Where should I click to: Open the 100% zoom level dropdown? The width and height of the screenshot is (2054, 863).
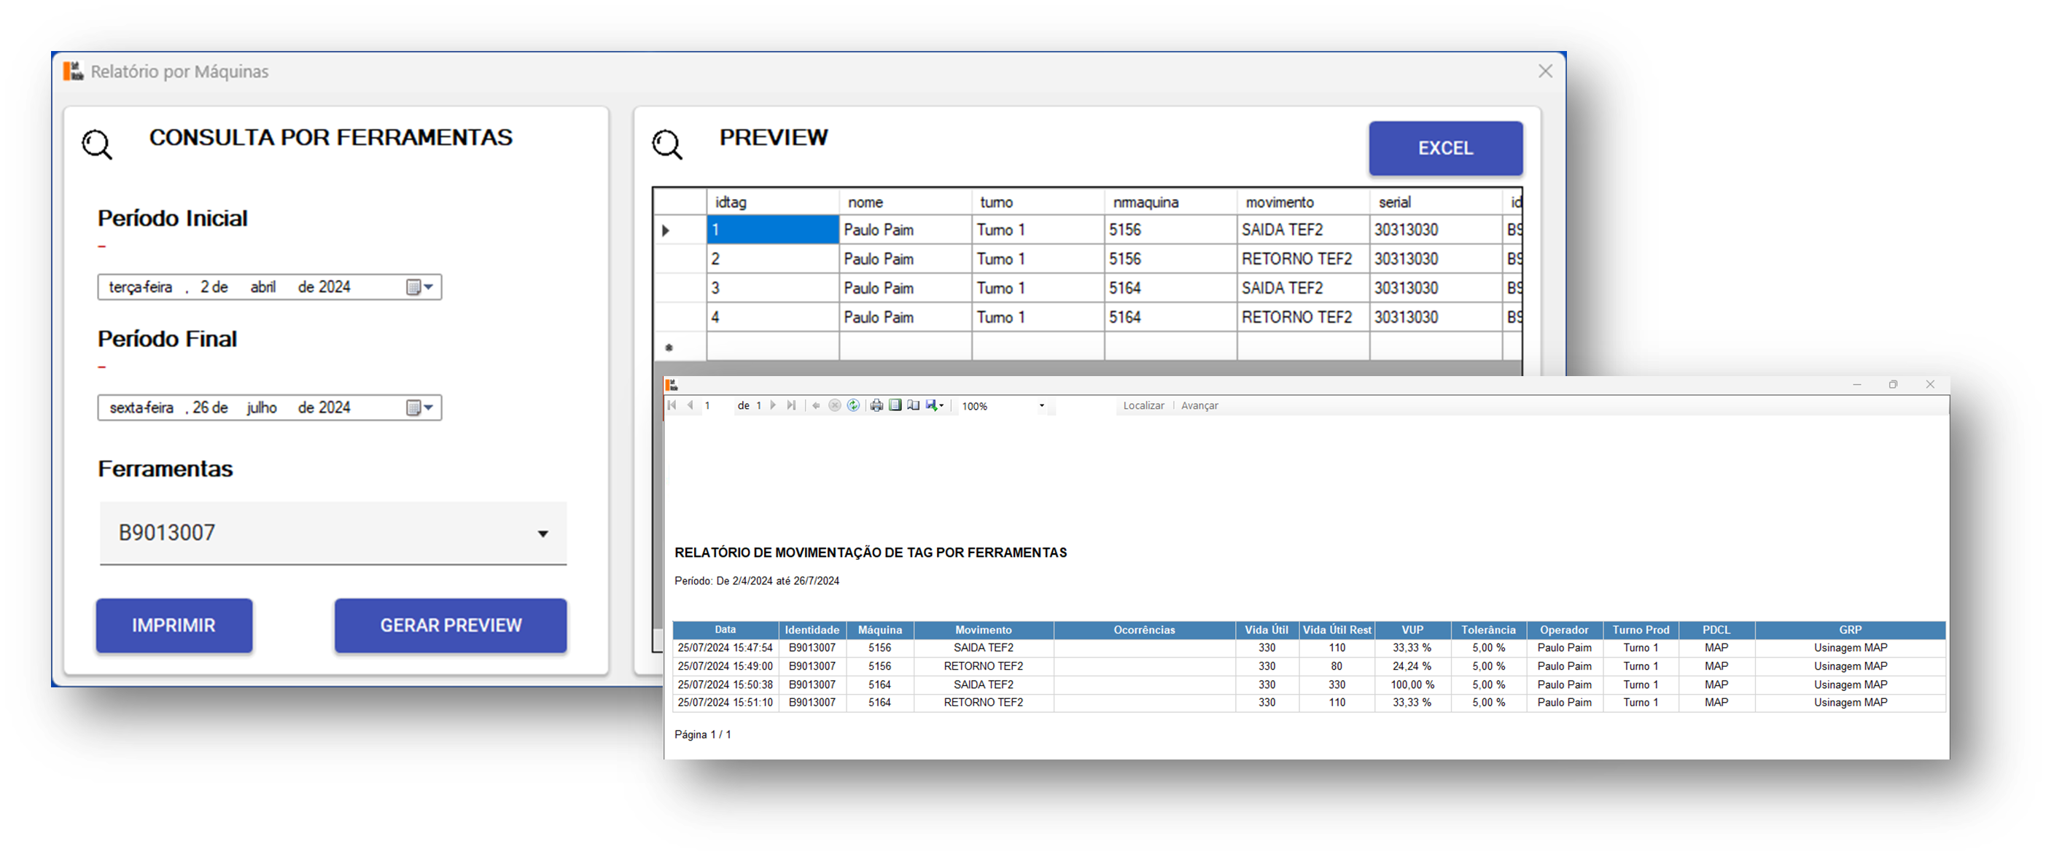click(1041, 407)
